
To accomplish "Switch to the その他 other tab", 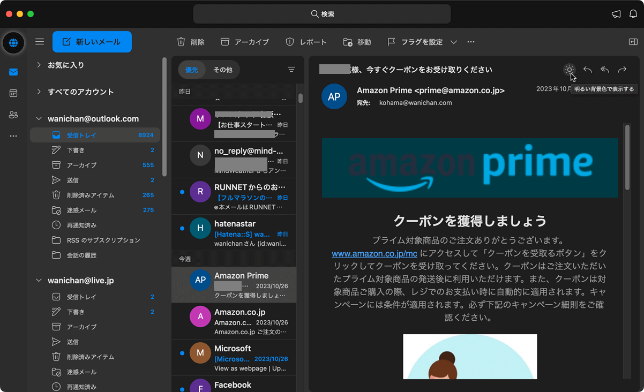I will point(223,70).
